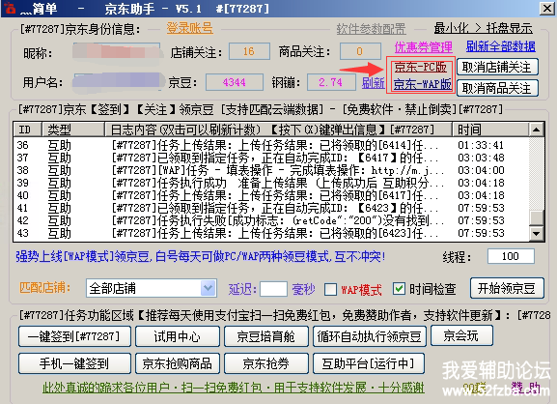The image size is (557, 404).
Task: Select log row with ID 41
Action: pyautogui.click(x=270, y=208)
